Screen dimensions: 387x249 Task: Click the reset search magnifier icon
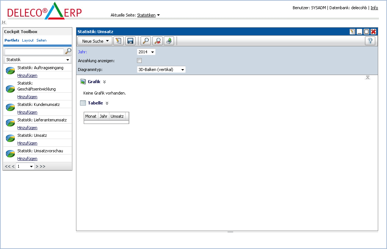[158, 41]
